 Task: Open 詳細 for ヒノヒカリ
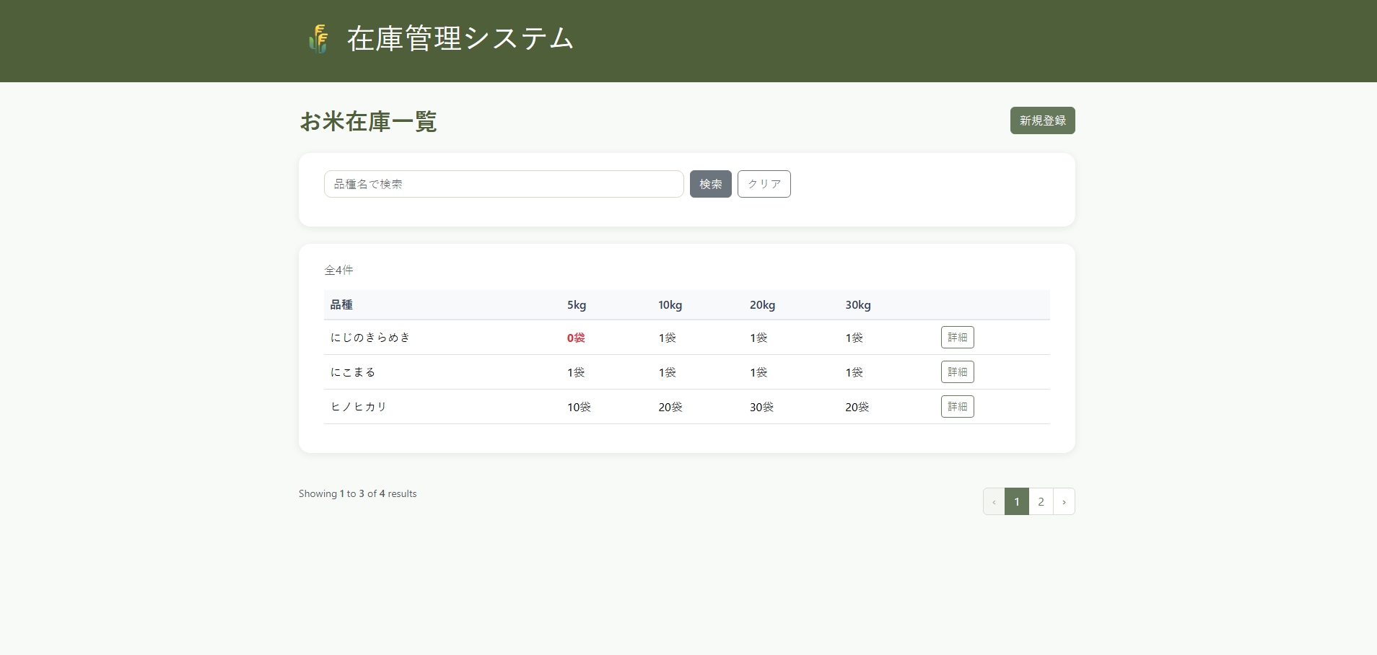(958, 407)
